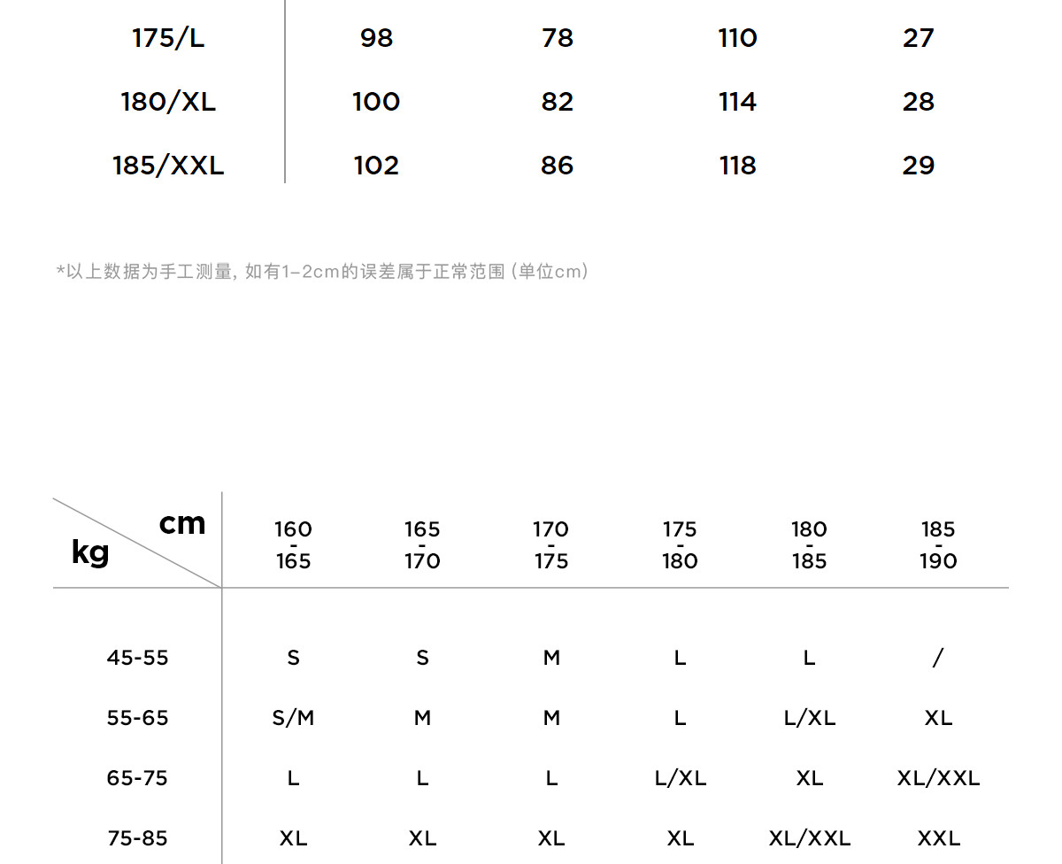Click the 45-55 kg weight row label
The width and height of the screenshot is (1062, 864).
coord(137,658)
